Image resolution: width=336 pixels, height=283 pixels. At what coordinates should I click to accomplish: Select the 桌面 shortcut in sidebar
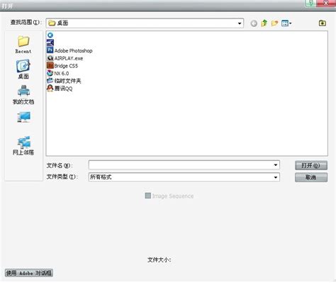[x=23, y=70]
